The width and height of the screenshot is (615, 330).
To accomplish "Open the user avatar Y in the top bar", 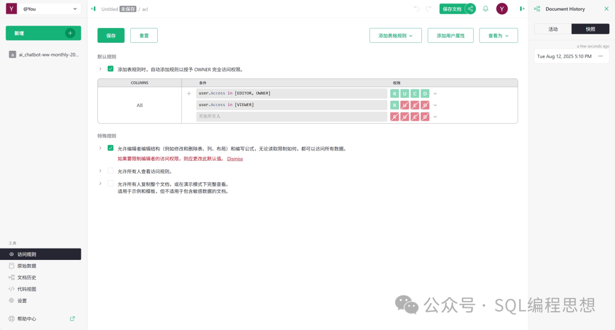I will point(502,9).
